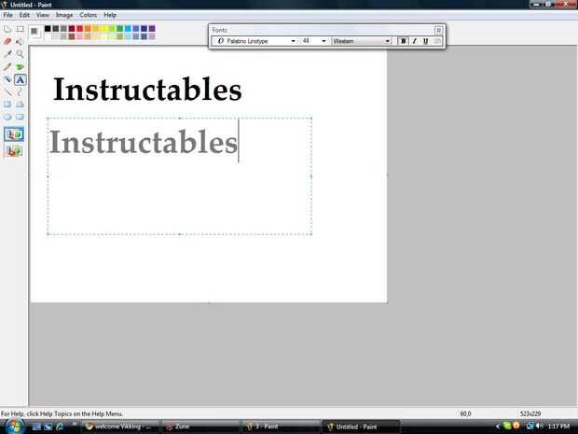This screenshot has height=434, width=578.
Task: Pick the orange color swatch
Action: [x=88, y=28]
